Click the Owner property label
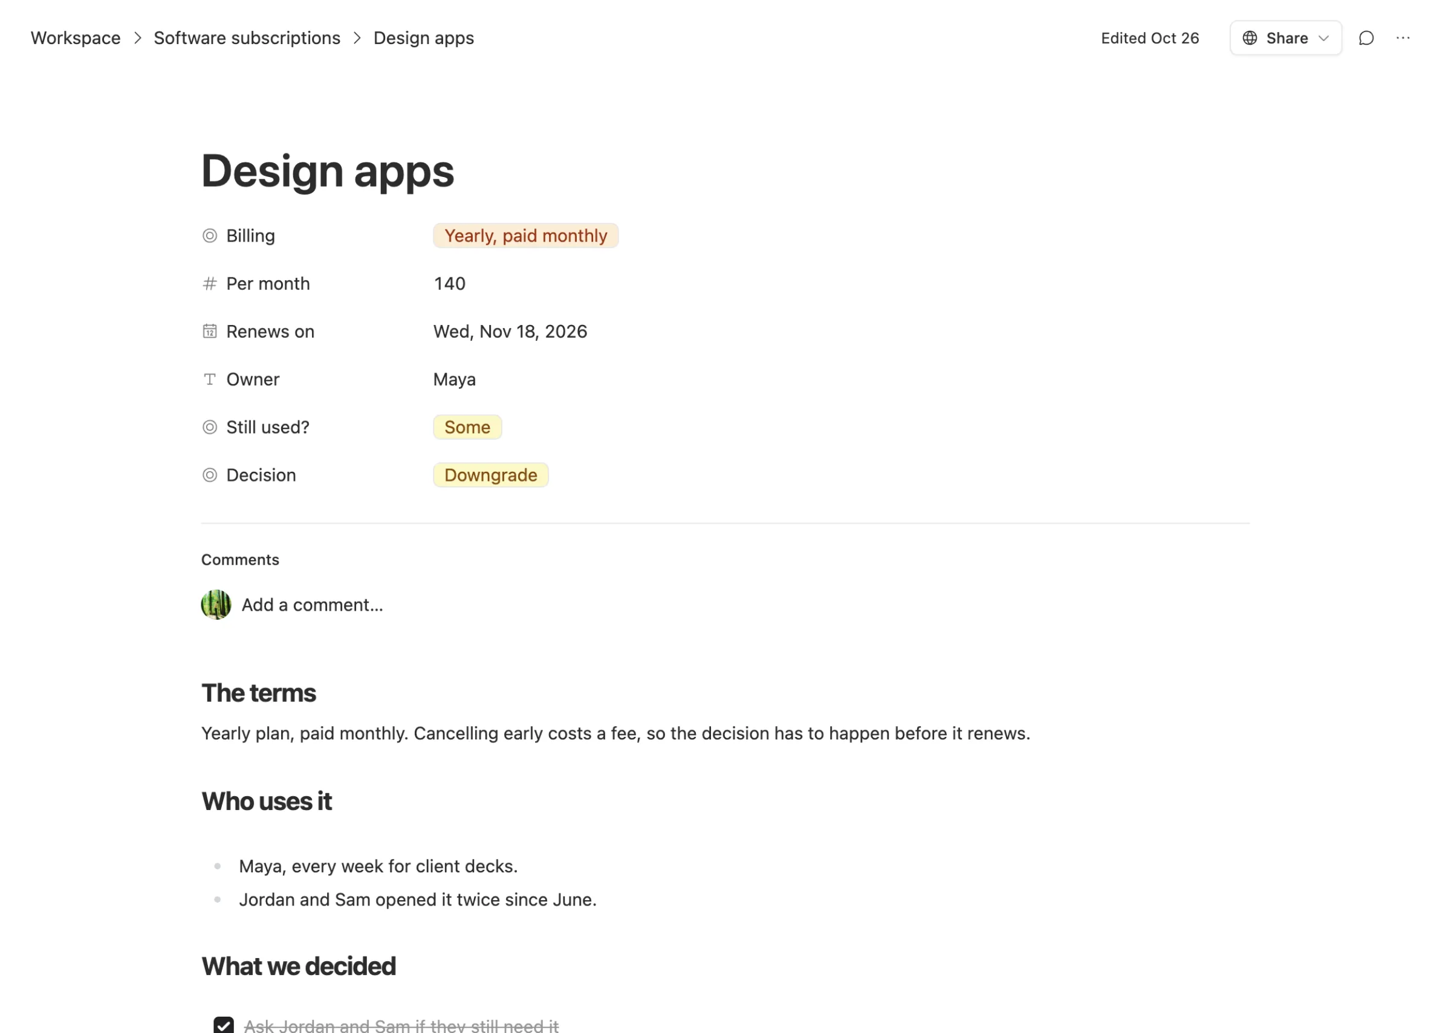The width and height of the screenshot is (1451, 1033). click(253, 379)
